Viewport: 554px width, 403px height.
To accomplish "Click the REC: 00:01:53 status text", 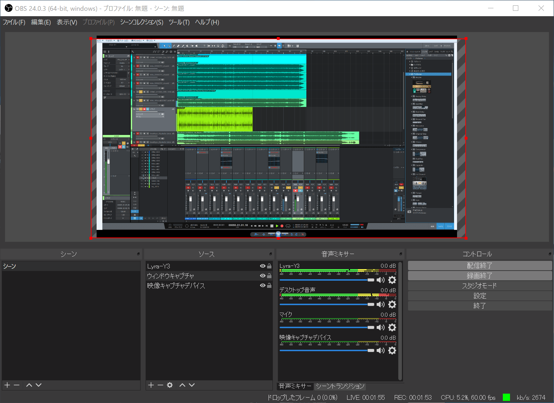I will [413, 398].
